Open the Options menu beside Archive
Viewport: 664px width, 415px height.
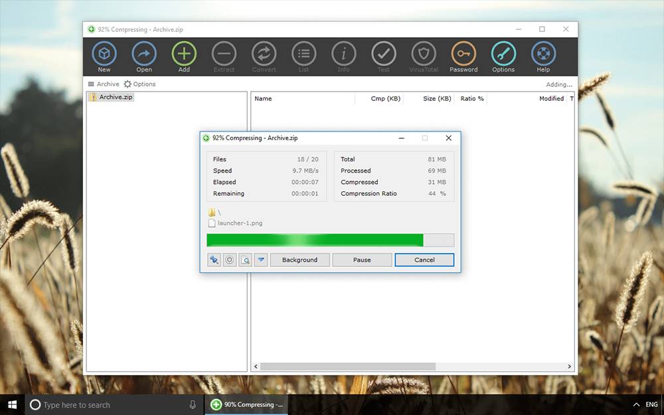tap(139, 84)
